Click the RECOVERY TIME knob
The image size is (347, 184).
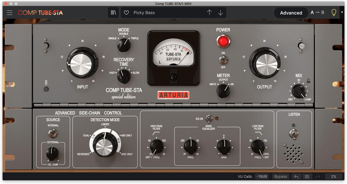[x=124, y=76]
